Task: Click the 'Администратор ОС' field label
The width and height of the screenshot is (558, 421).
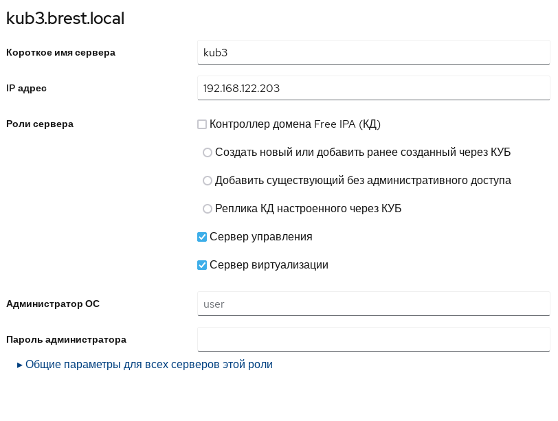Action: click(53, 304)
